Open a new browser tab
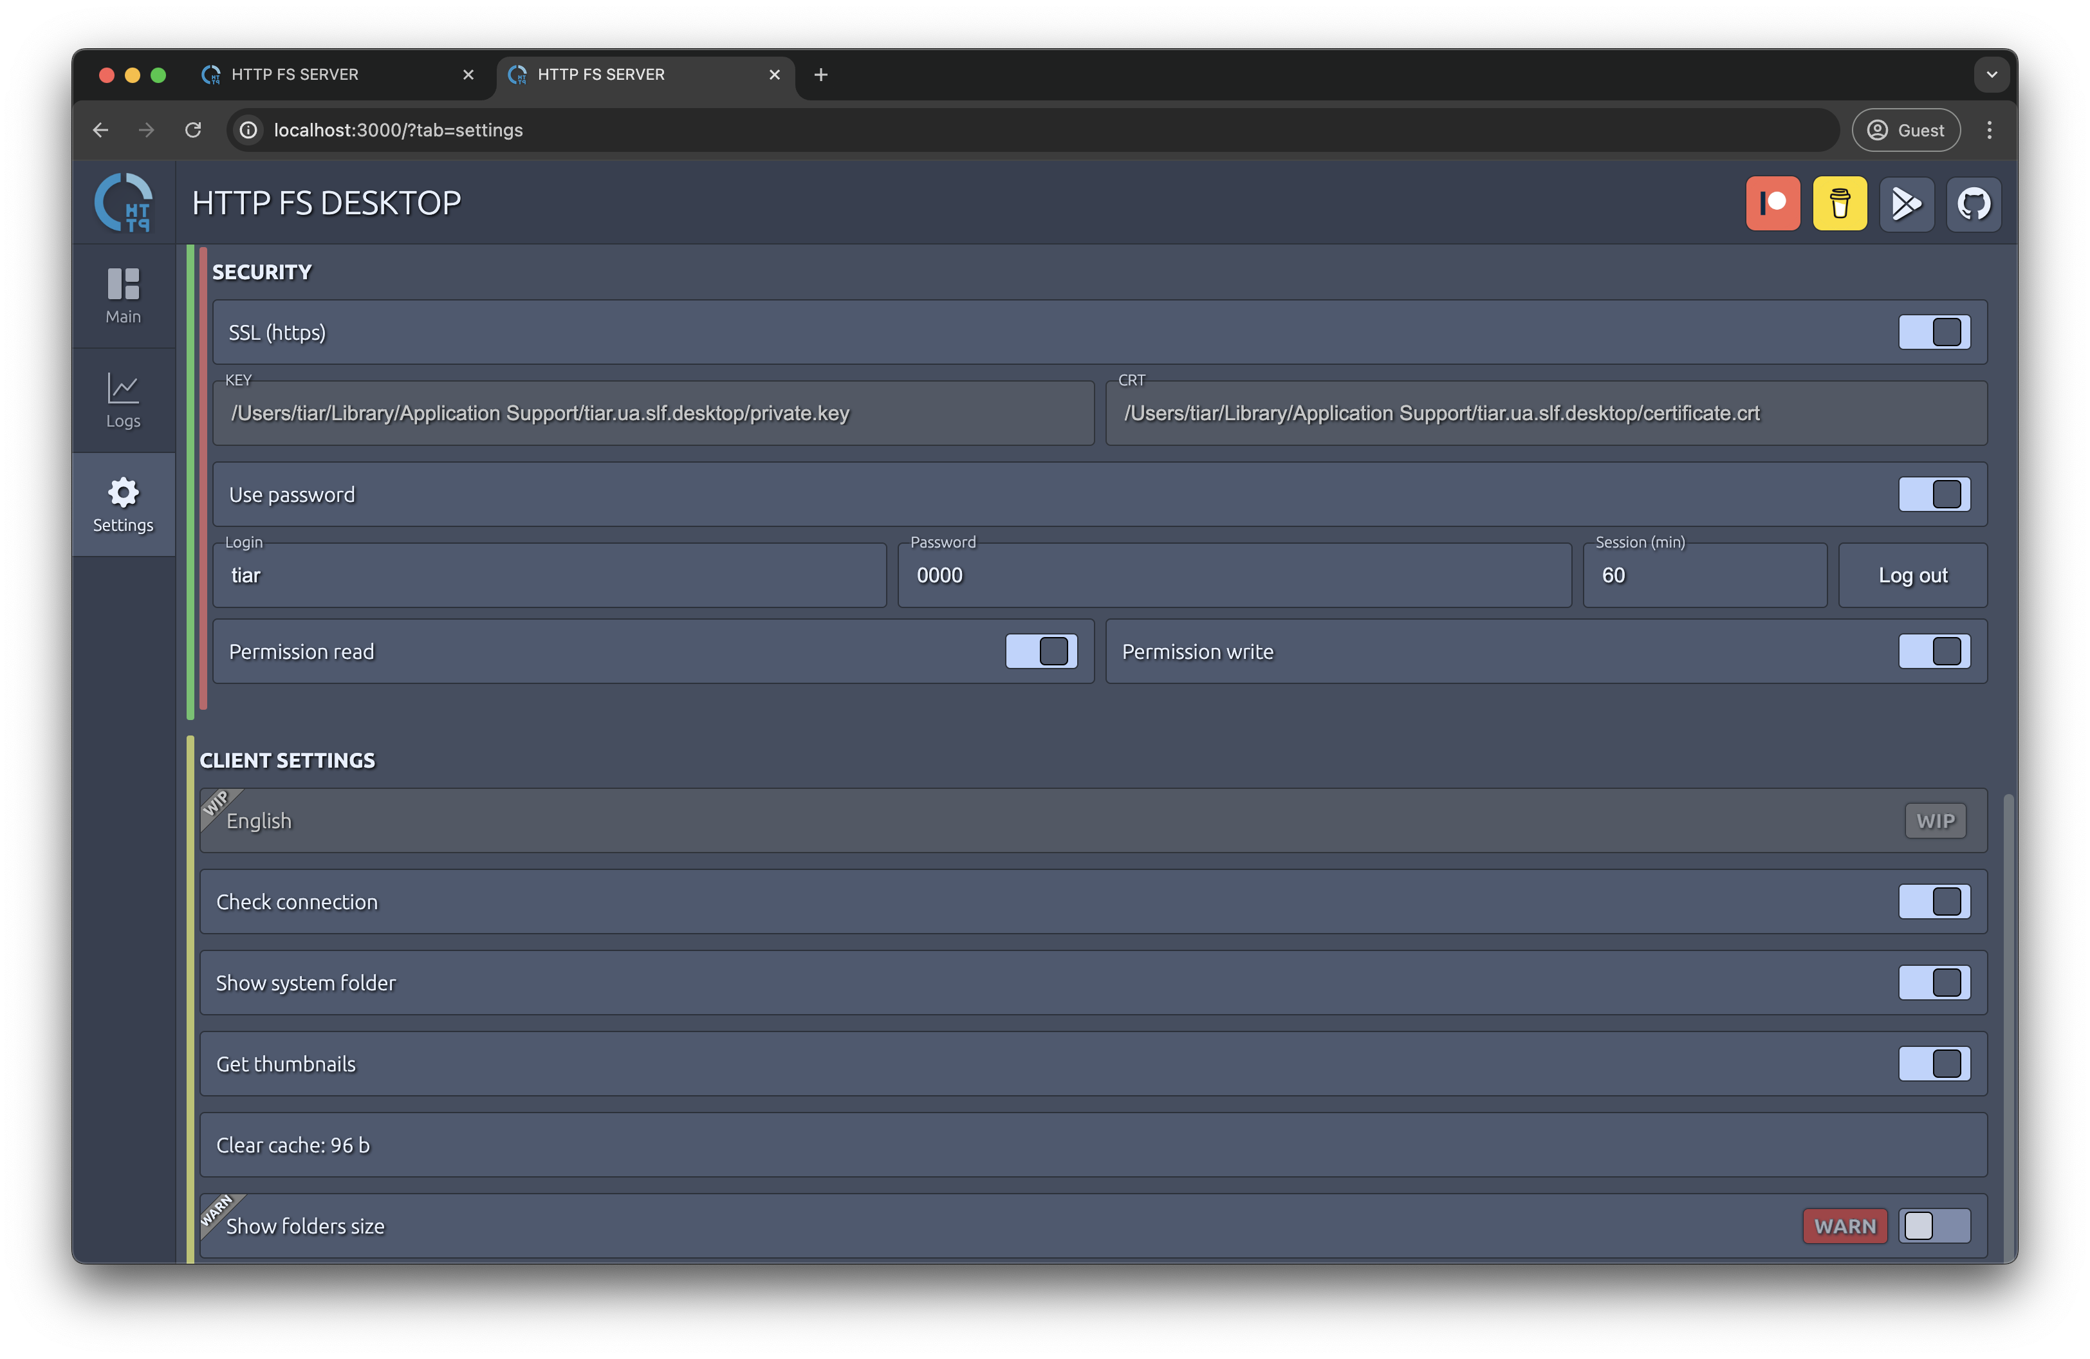The image size is (2090, 1359). (821, 75)
